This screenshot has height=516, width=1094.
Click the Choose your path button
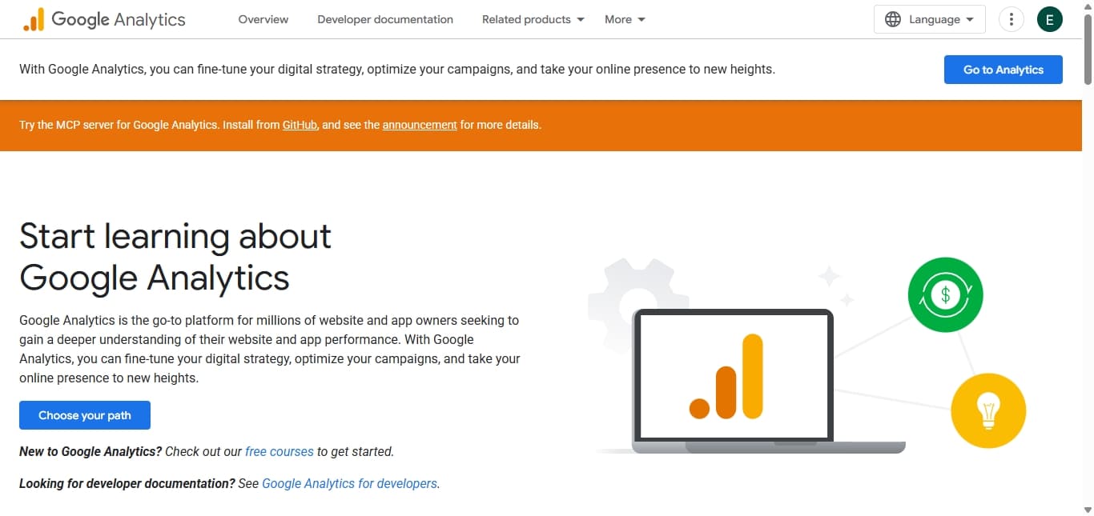tap(85, 415)
